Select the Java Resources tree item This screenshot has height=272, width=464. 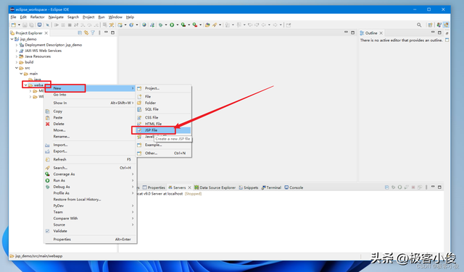tap(35, 56)
